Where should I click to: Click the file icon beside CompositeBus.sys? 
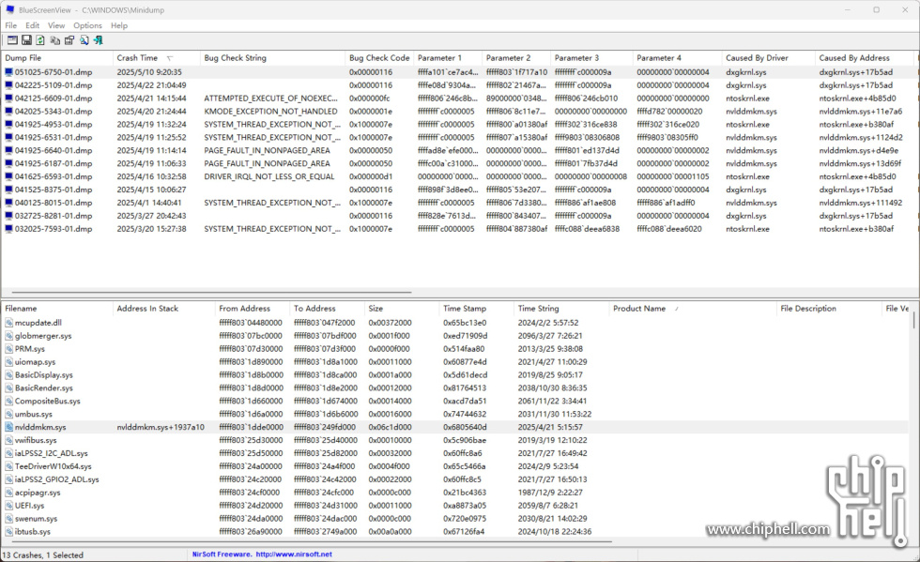tap(8, 402)
